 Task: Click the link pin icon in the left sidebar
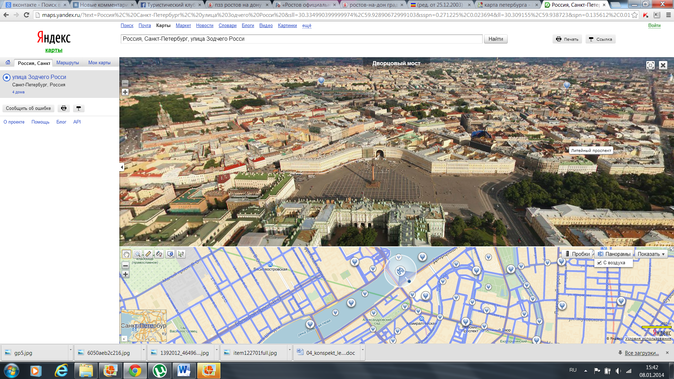79,108
